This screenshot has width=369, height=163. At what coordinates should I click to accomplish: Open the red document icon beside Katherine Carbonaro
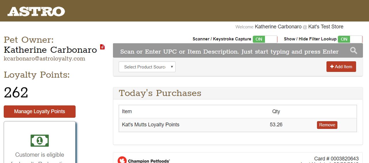pyautogui.click(x=102, y=47)
